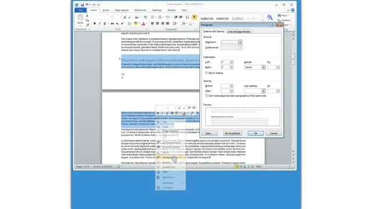
Task: Align text left in the ribbon
Action: pos(152,23)
